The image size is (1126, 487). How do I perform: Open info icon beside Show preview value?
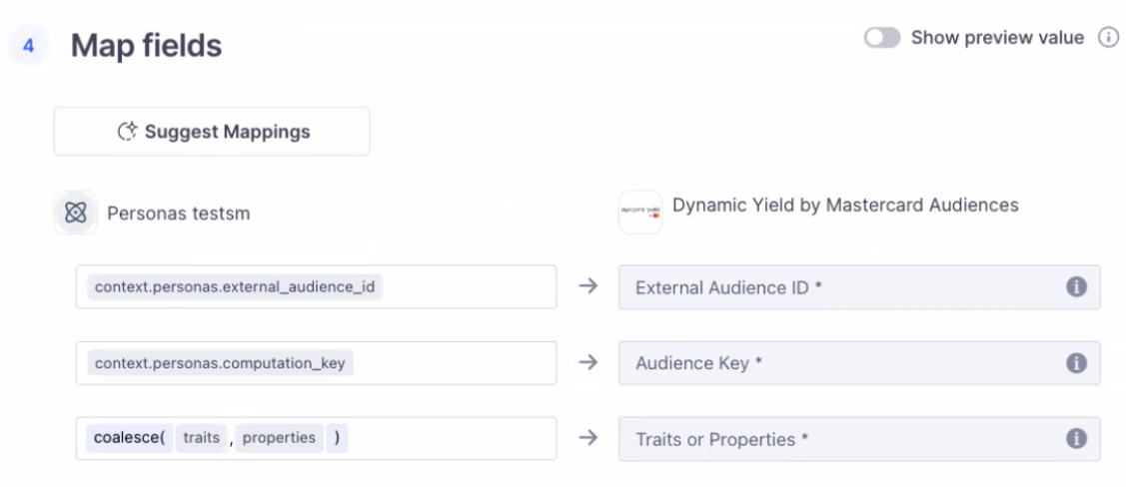click(1109, 38)
